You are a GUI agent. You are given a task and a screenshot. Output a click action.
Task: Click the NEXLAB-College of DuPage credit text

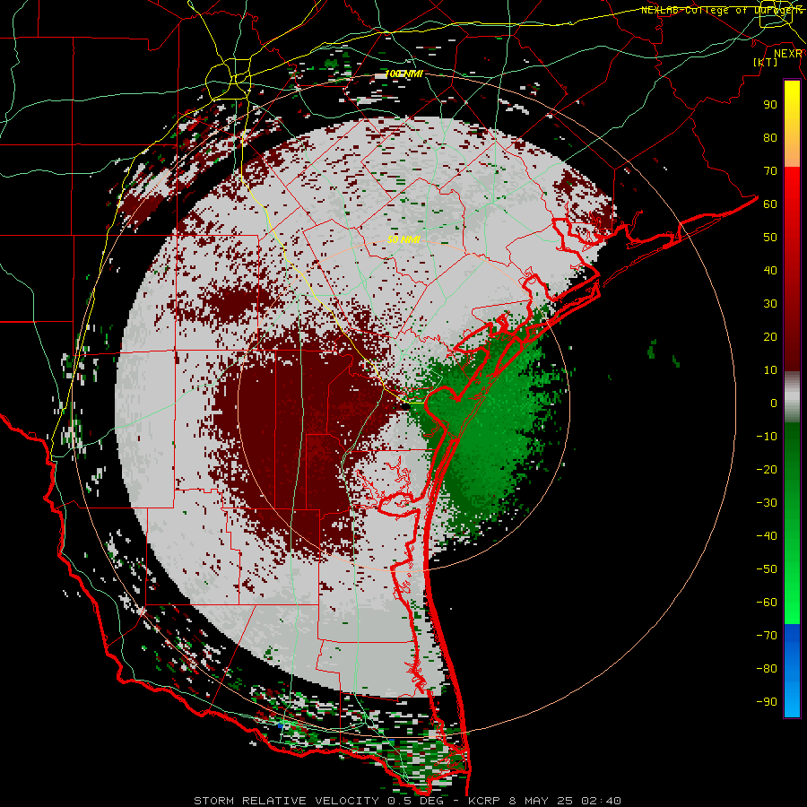(x=722, y=10)
